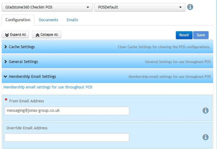Expand General Settings section arrow
217x149 pixels.
6,62
